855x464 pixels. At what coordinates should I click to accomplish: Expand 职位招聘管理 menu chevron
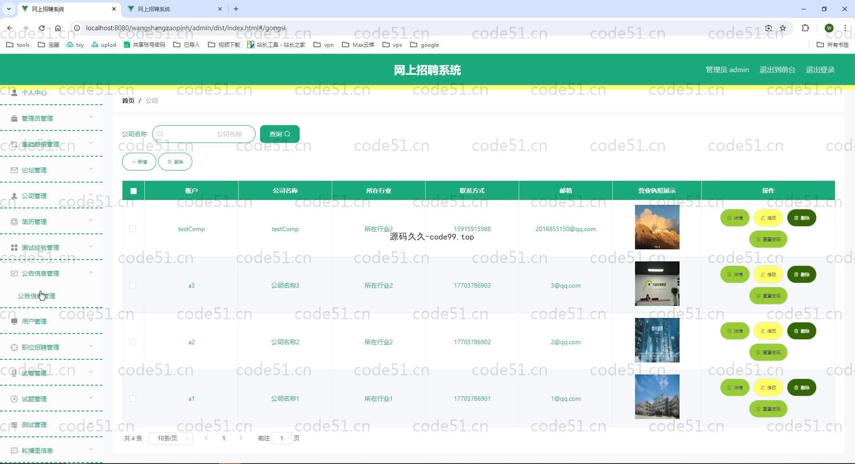[x=91, y=346]
